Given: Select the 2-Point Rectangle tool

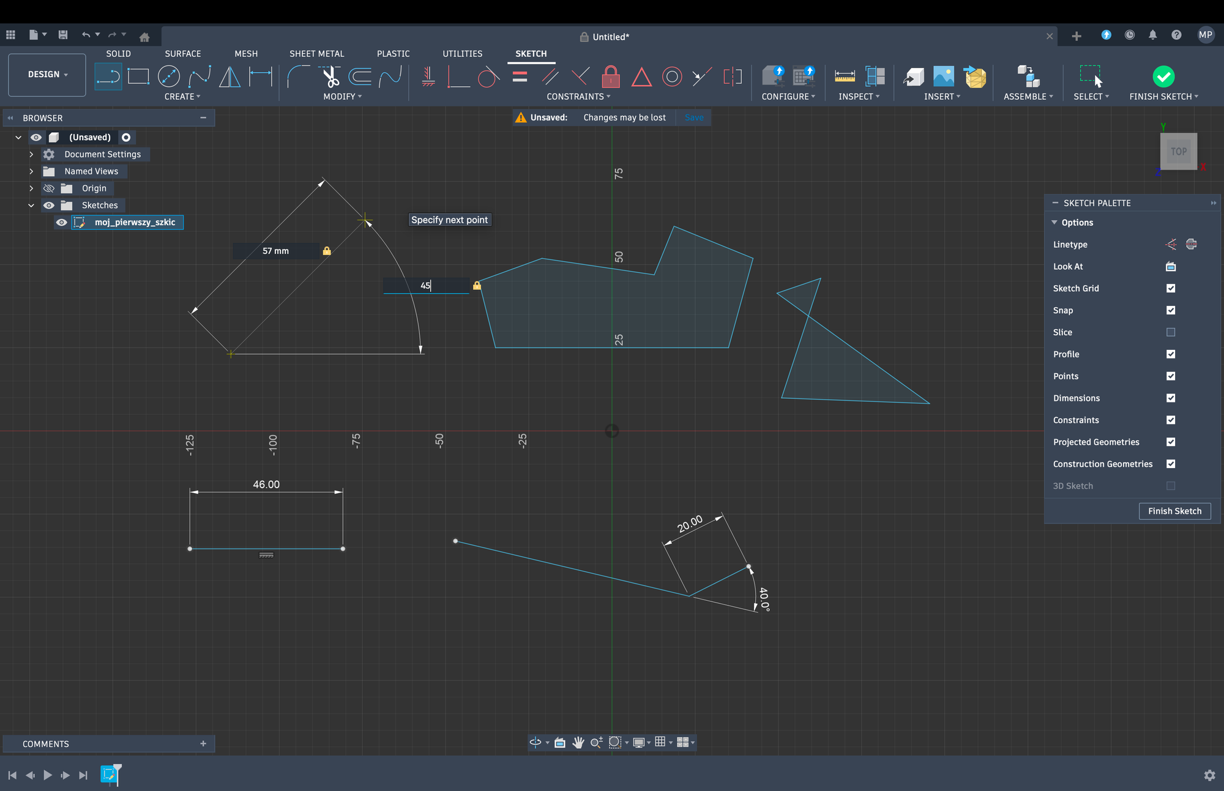Looking at the screenshot, I should (138, 77).
